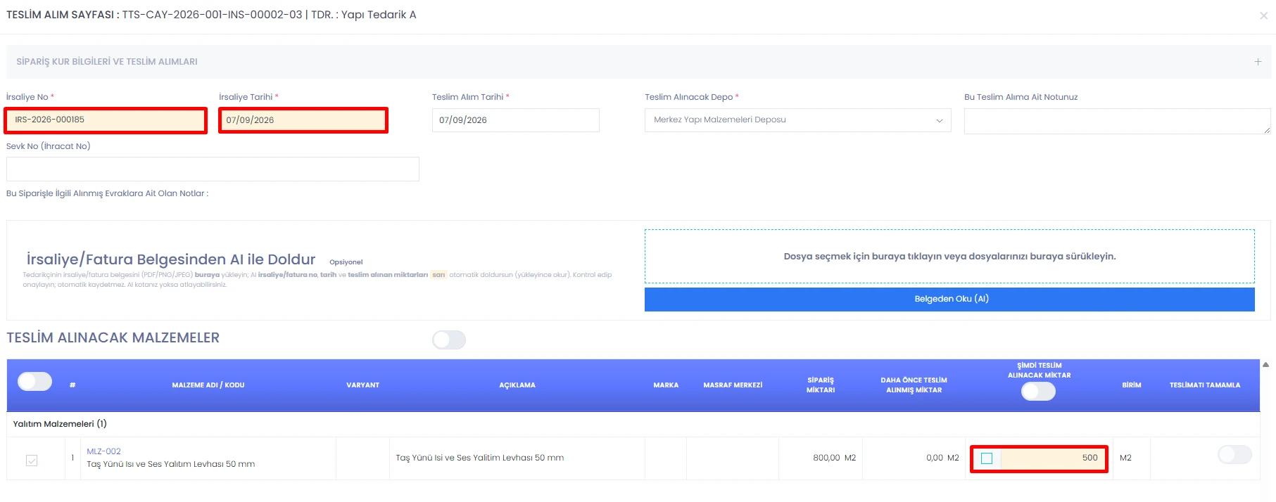Edit the quantity field showing 500
Image resolution: width=1276 pixels, height=502 pixels.
coord(1052,458)
